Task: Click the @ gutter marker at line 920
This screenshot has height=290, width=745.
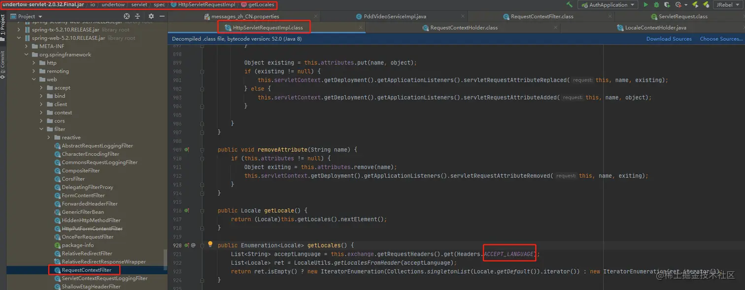Action: 193,245
